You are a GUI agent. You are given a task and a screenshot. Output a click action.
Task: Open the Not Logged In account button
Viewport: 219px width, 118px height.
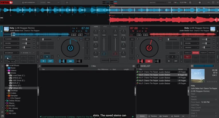pyautogui.click(x=29, y=3)
